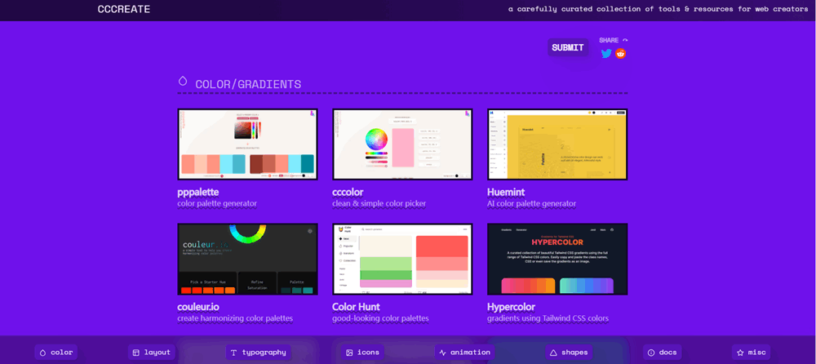This screenshot has width=816, height=364.
Task: Click the droplet icon beside Color/Gradients heading
Action: pos(183,82)
